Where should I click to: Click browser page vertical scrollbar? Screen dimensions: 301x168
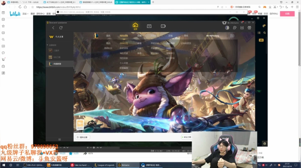(299, 38)
